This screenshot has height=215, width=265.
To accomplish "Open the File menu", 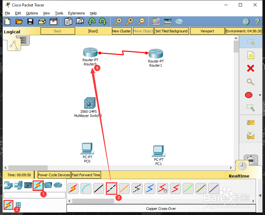I will 7,13.
